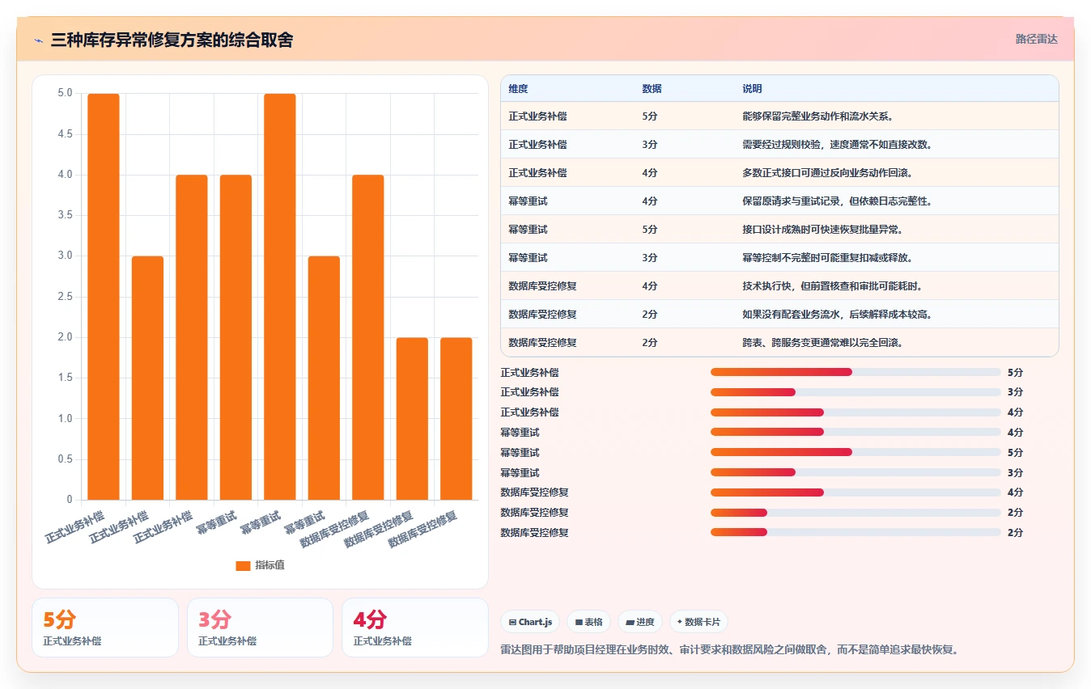1091x689 pixels.
Task: Select the 数据卡片 chip
Action: [x=698, y=622]
